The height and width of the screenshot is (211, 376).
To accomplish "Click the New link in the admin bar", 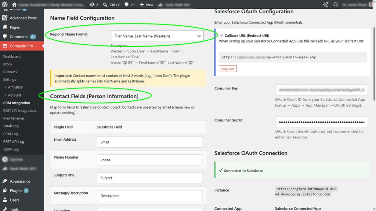I will click(x=149, y=4).
